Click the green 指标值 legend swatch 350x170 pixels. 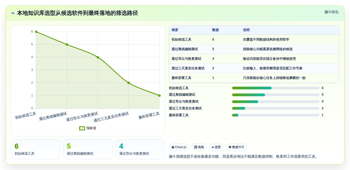82,128
